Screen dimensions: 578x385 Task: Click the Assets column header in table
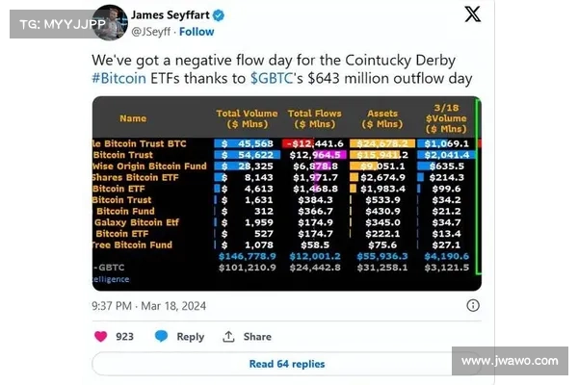click(382, 118)
